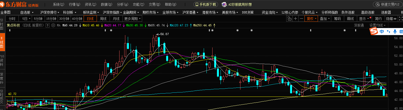The width and height of the screenshot is (403, 110).
Task: Open the 显示 dropdown
Action: point(364,19)
